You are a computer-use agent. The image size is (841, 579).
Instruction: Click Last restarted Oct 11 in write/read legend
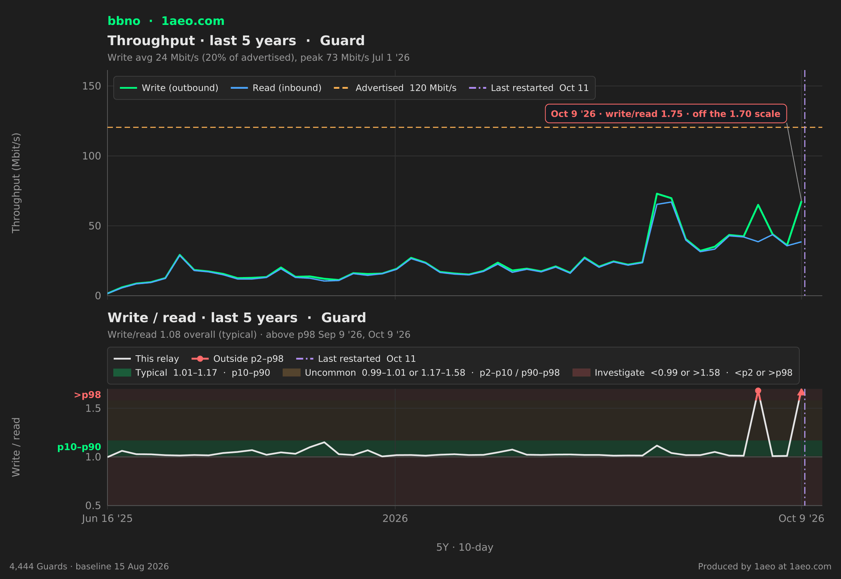(356, 359)
